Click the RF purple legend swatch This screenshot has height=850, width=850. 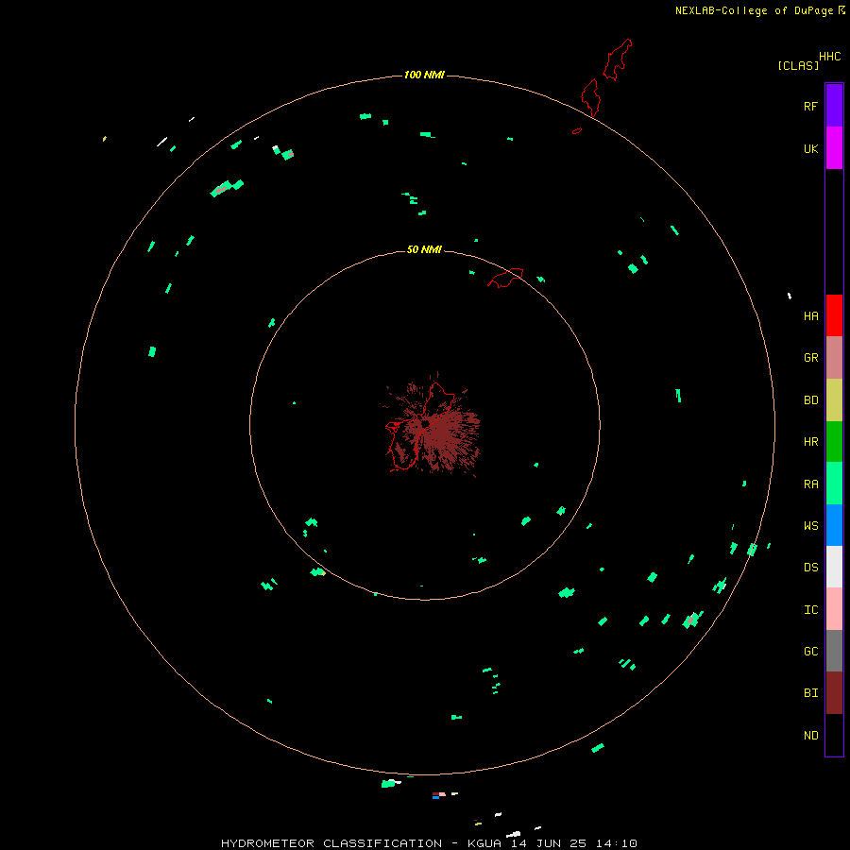(x=834, y=106)
